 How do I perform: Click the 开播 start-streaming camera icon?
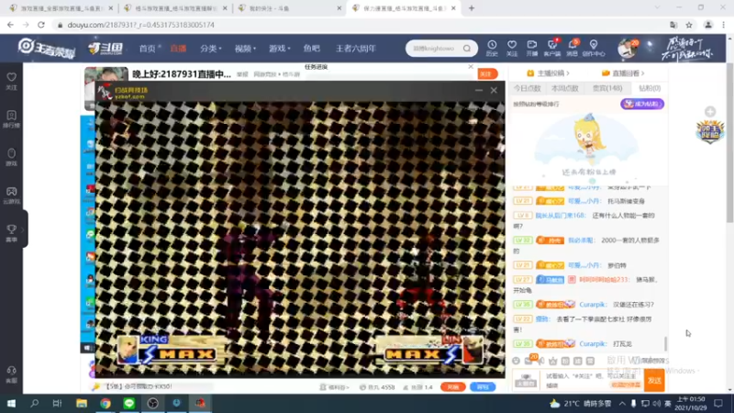pyautogui.click(x=532, y=48)
